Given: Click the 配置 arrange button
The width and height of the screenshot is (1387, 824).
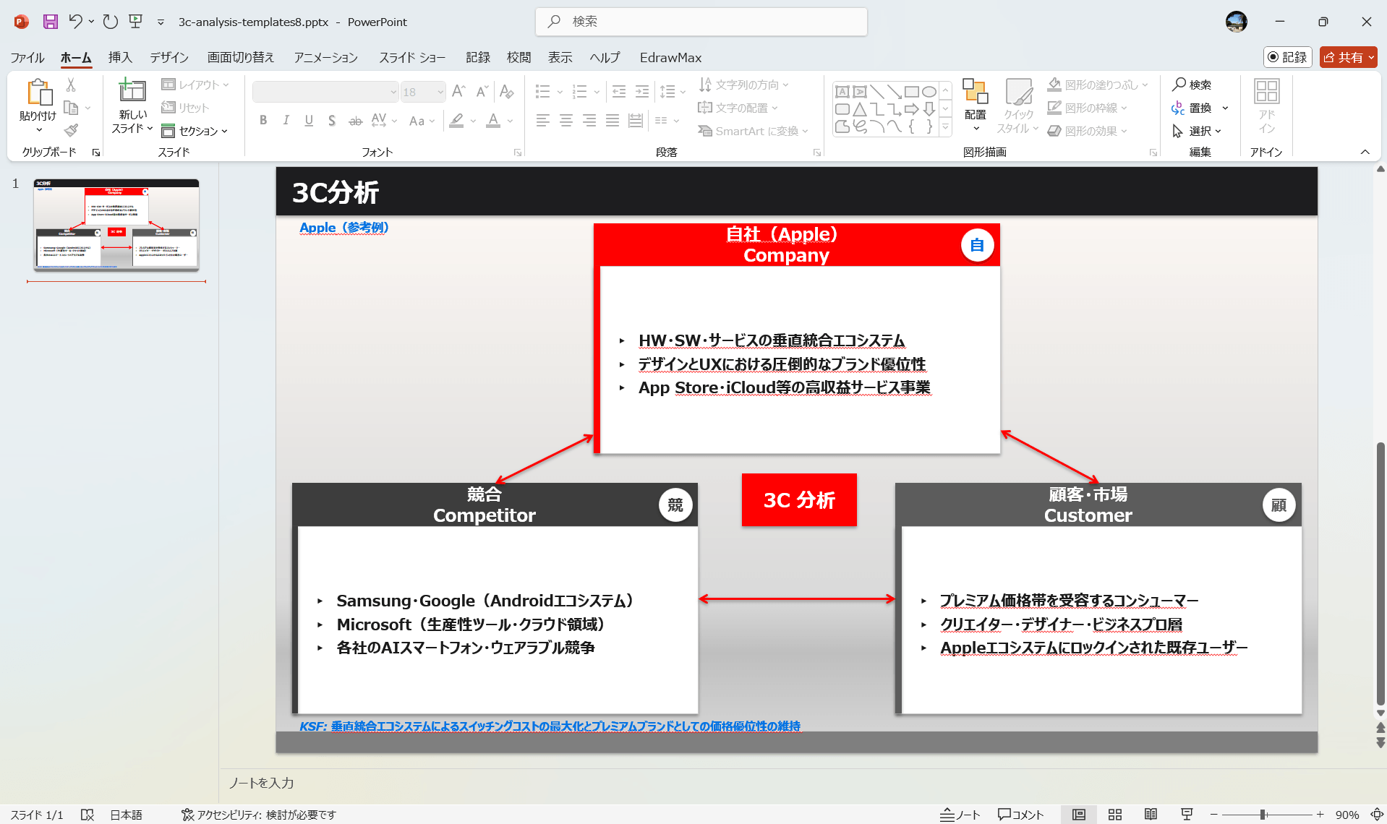Looking at the screenshot, I should pos(975,106).
